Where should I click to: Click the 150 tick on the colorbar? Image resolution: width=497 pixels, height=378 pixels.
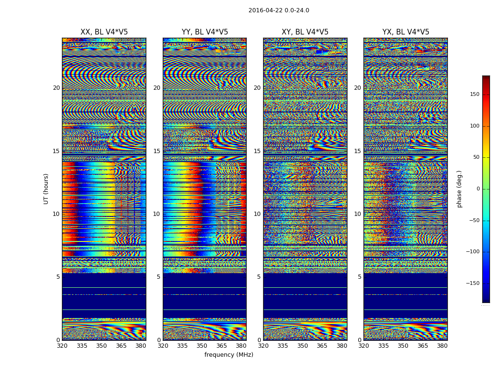pyautogui.click(x=474, y=94)
